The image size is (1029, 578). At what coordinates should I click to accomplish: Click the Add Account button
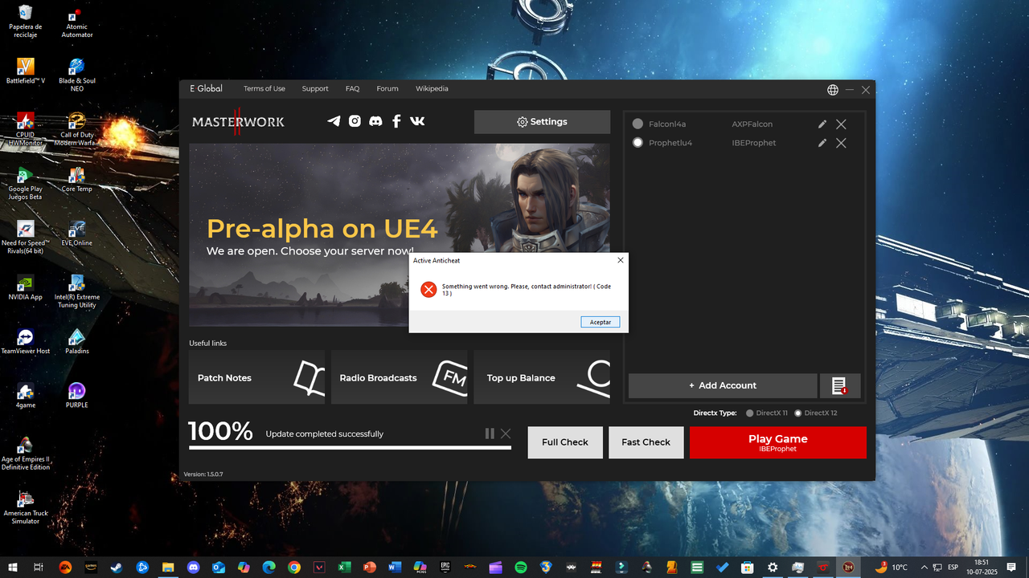pos(723,385)
